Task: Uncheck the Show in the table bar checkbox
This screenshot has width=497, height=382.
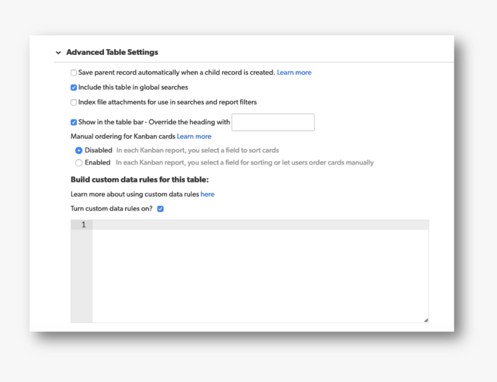Action: (x=73, y=122)
